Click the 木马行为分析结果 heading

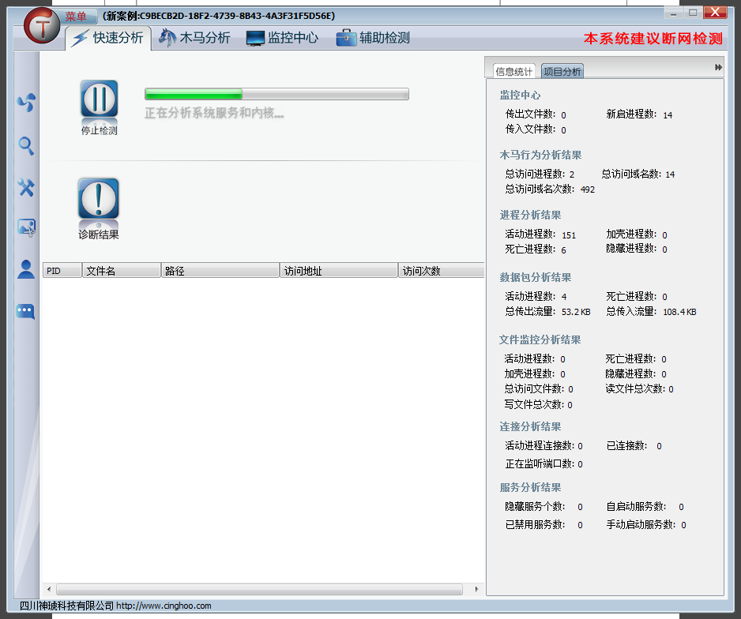point(540,155)
